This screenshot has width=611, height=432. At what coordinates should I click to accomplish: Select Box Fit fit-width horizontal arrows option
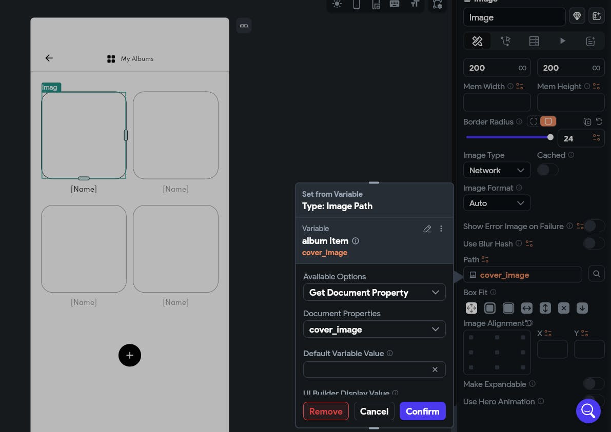click(x=527, y=308)
